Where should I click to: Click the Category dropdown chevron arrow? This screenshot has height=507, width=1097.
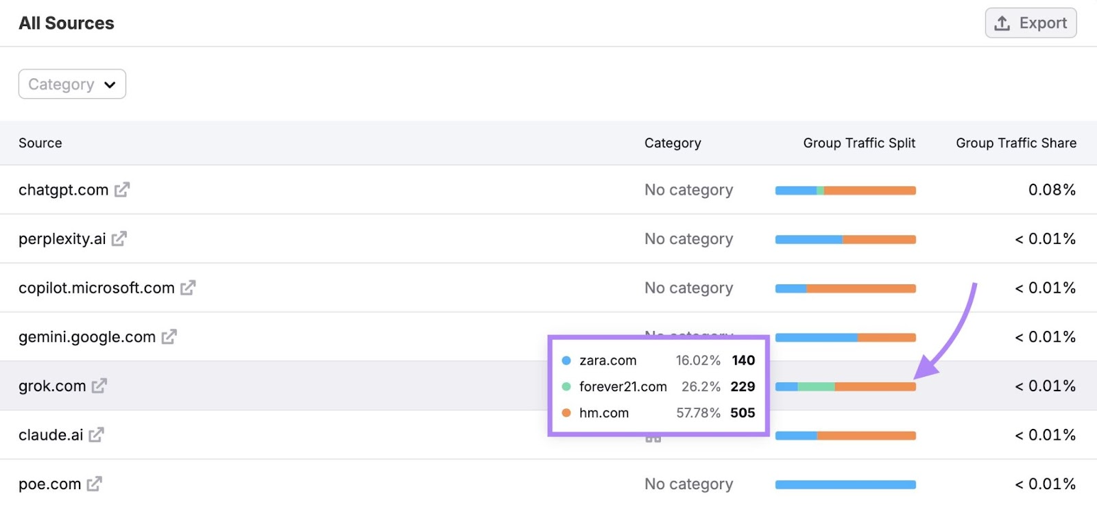pos(110,85)
